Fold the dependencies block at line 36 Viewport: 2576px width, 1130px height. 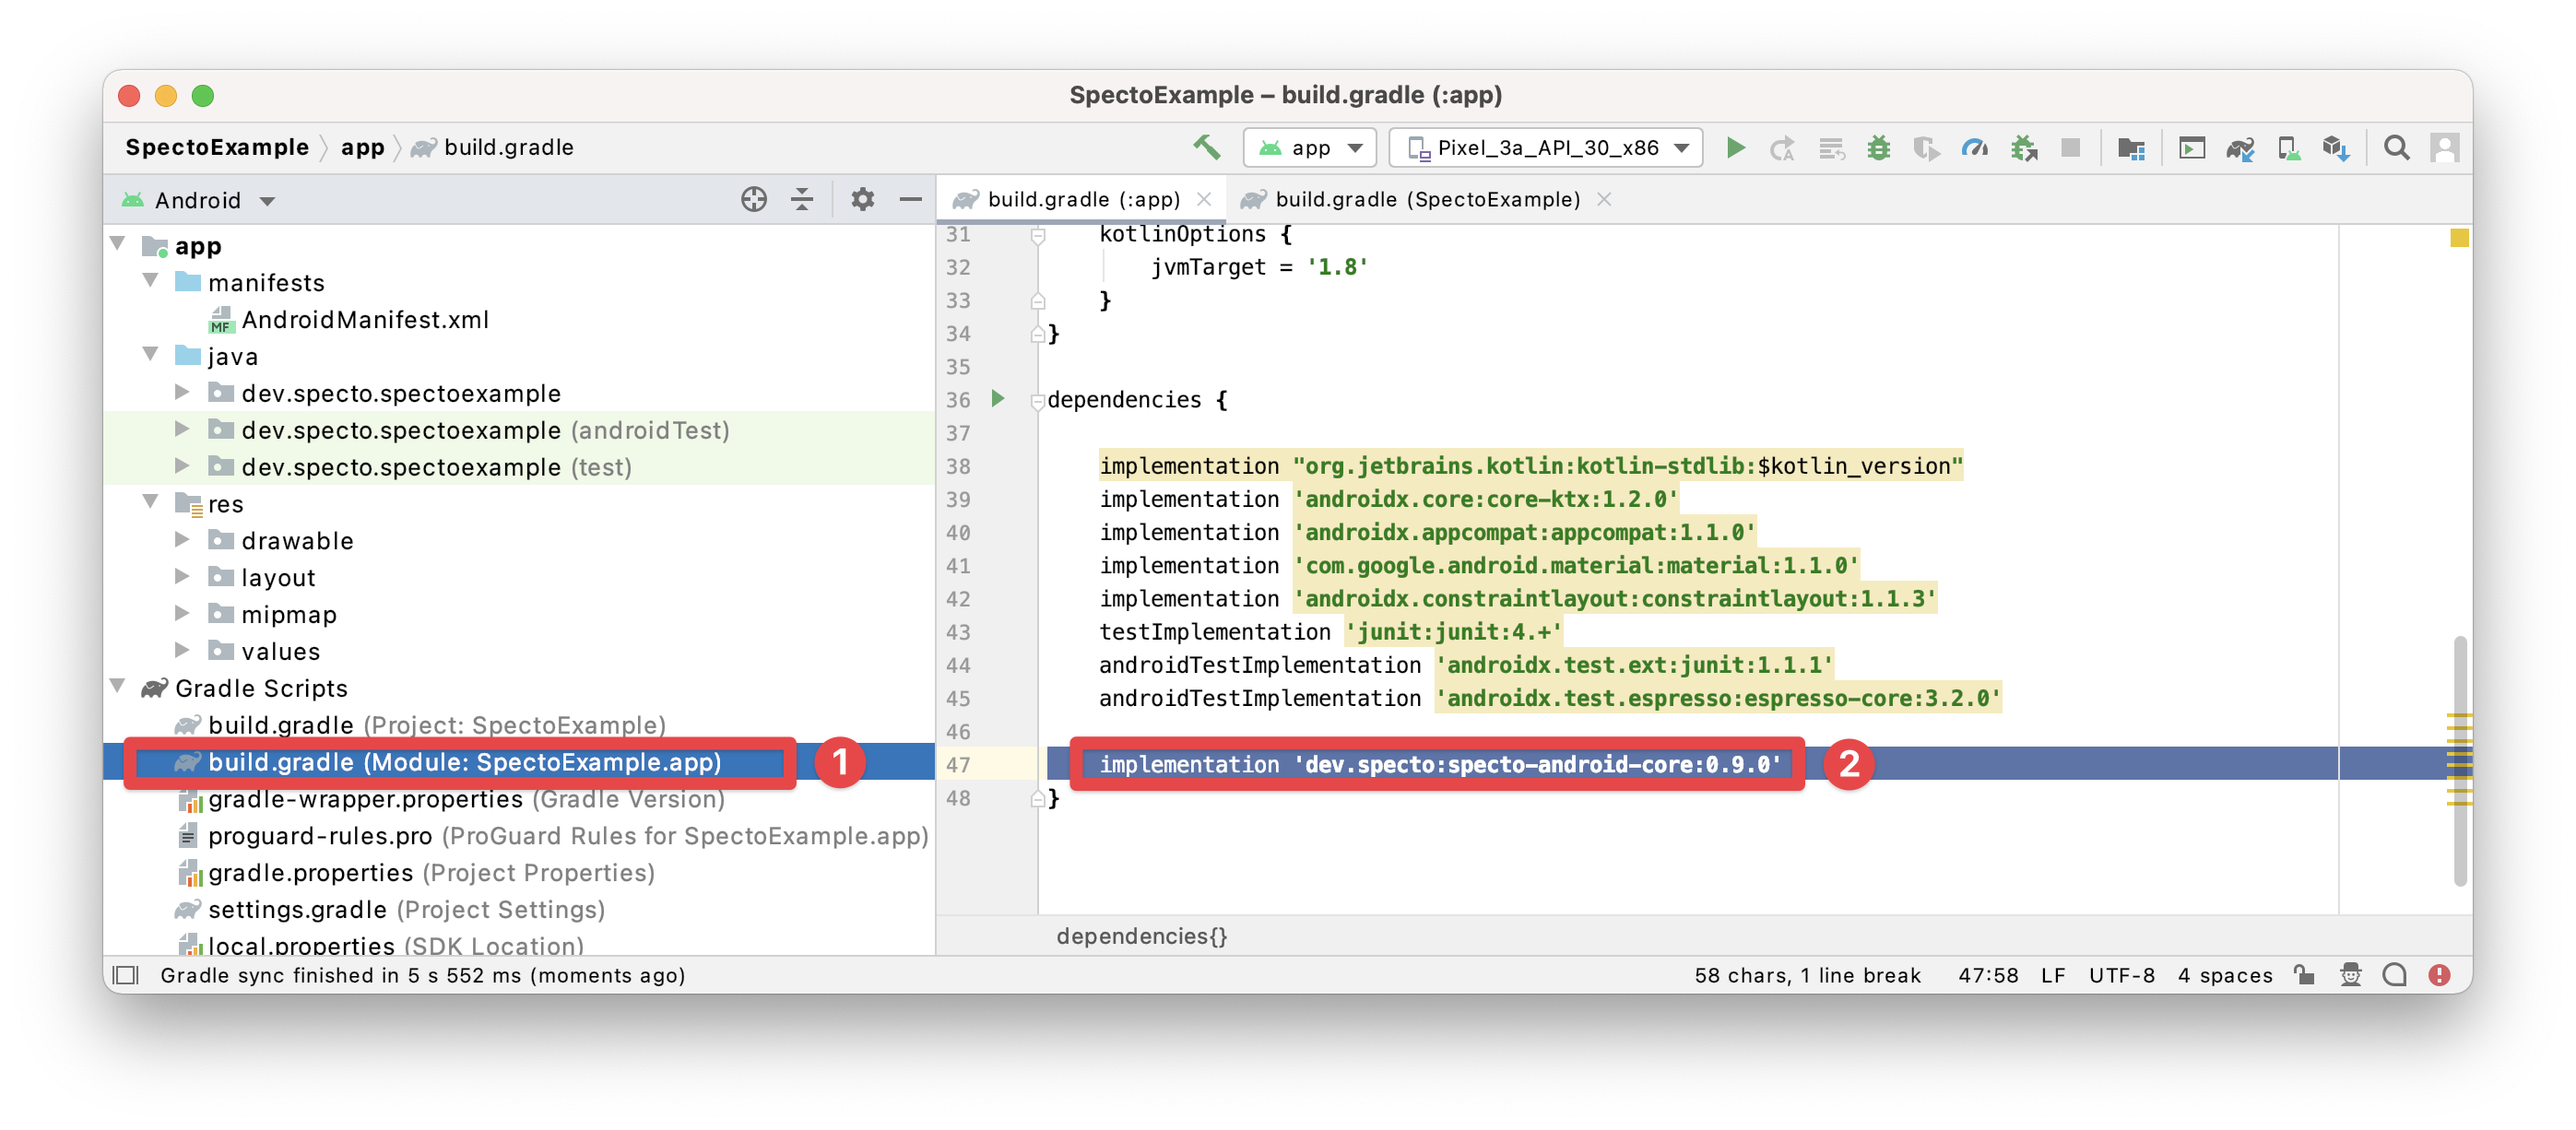1038,400
